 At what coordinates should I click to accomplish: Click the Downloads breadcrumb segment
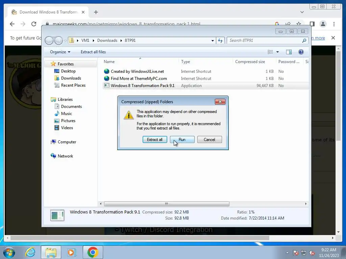107,40
